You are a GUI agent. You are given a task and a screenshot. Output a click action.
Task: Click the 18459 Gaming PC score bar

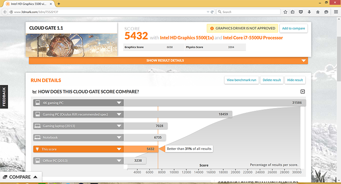click(x=178, y=114)
